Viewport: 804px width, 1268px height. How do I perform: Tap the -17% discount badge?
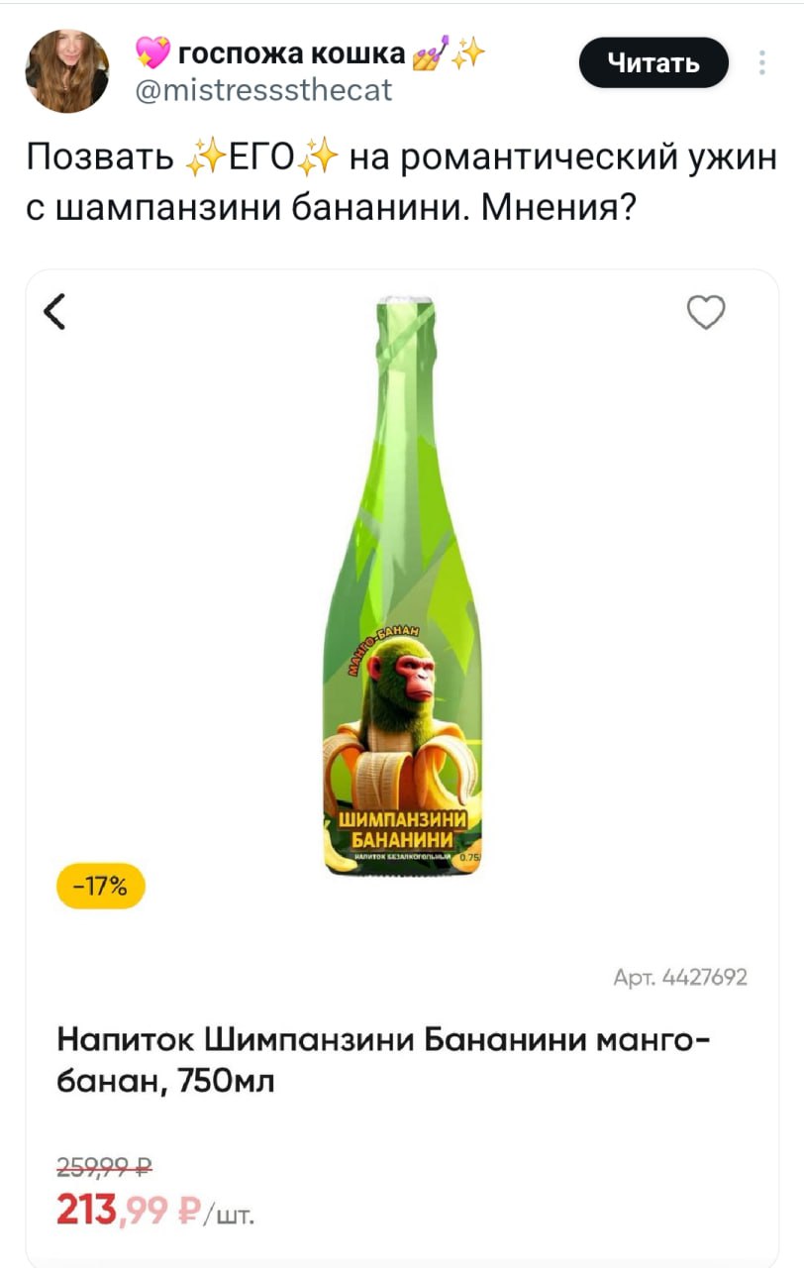tap(101, 887)
